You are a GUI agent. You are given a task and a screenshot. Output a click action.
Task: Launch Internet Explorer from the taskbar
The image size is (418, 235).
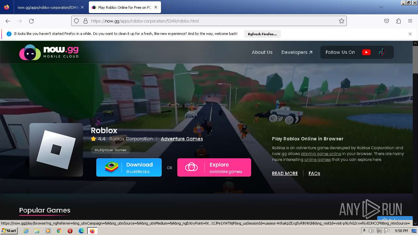pos(26,231)
